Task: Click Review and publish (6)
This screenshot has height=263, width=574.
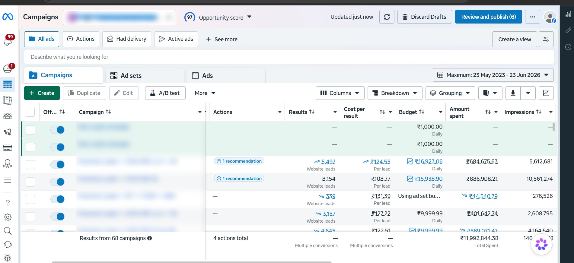Action: [489, 17]
